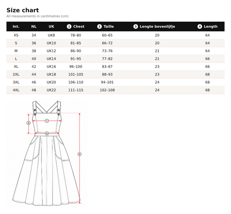Click NL size '36'
231x214 pixels.
pos(34,43)
